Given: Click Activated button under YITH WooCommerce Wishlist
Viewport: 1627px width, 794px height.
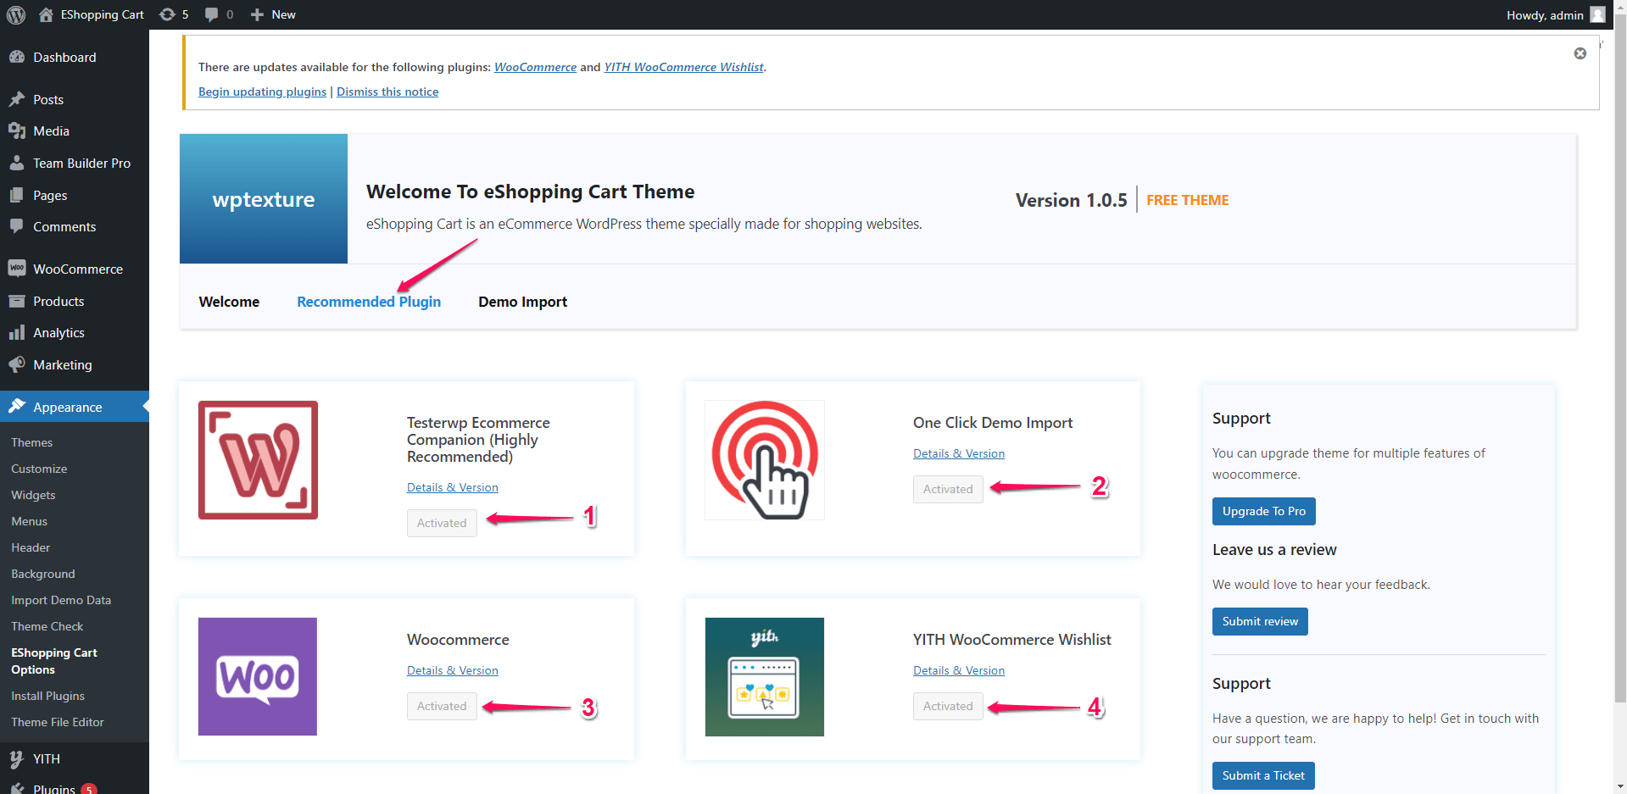Looking at the screenshot, I should [x=948, y=706].
